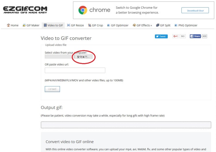216x152 pixels.
Task: Click the GIF Split icon
Action: point(158,25)
